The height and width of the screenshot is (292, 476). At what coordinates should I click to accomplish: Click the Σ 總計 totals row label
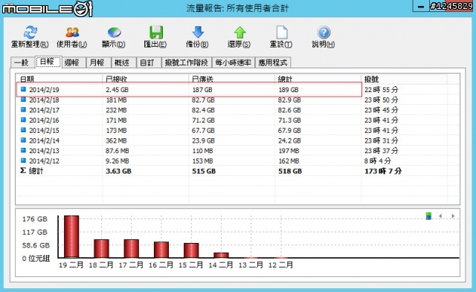pos(31,171)
